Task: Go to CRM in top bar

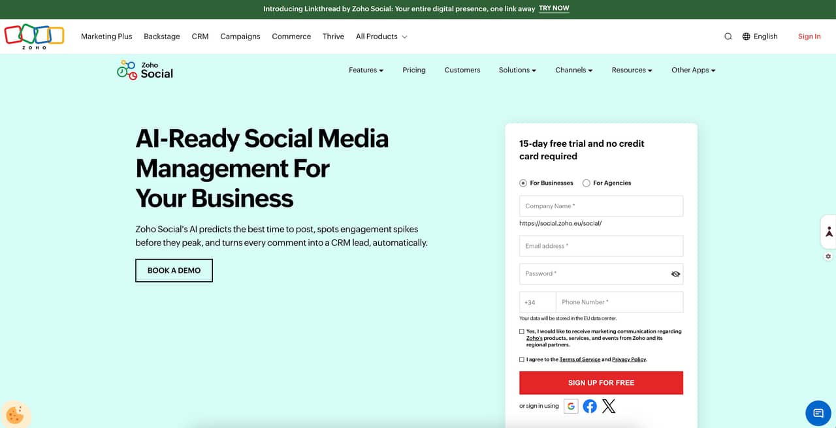Action: tap(200, 37)
